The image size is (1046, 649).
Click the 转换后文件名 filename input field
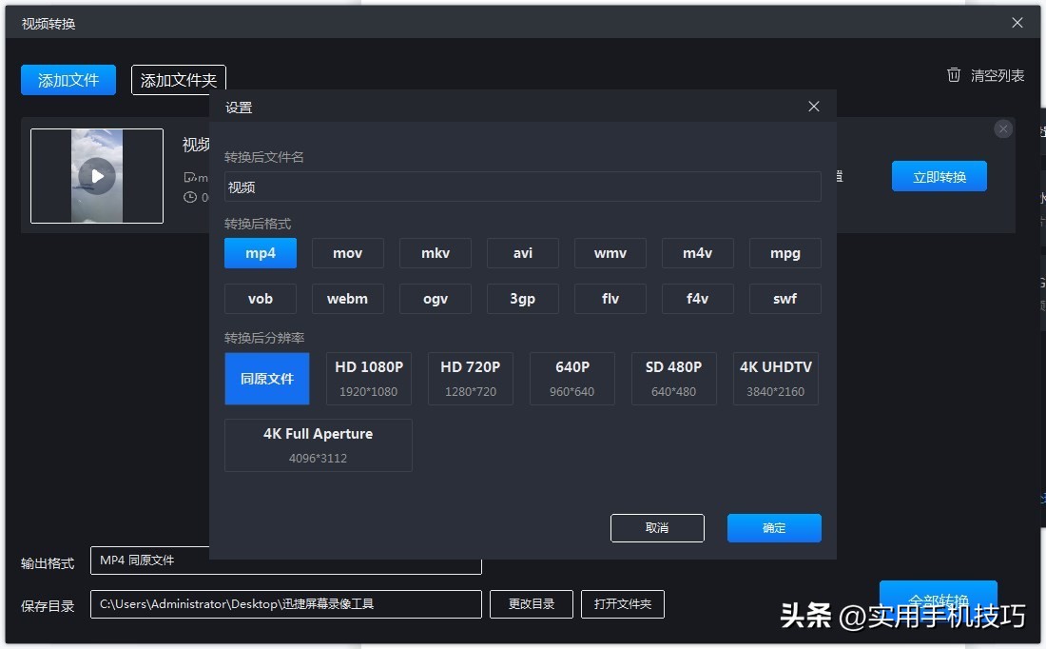tap(523, 187)
